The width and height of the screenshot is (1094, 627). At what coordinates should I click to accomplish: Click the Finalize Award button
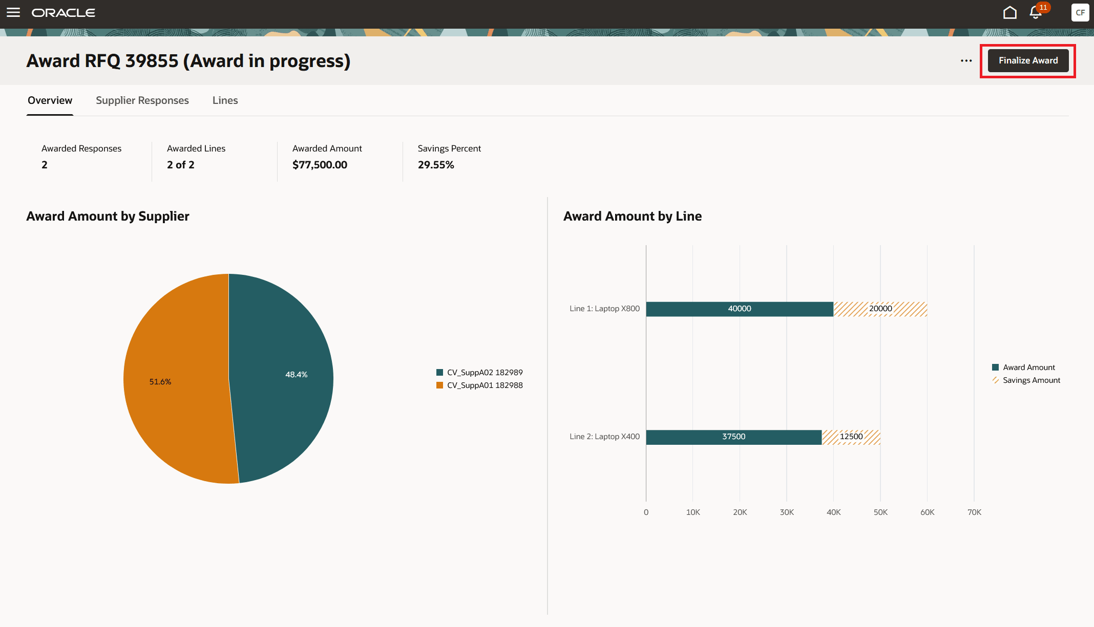coord(1027,61)
